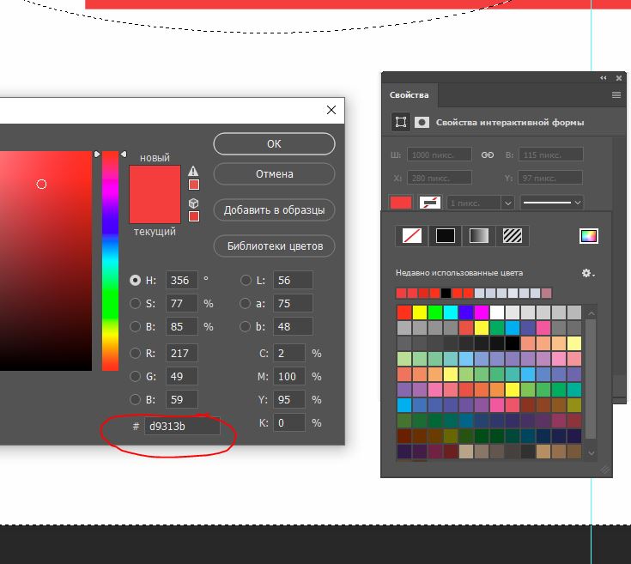Click the web-safe color cube icon
The image size is (631, 564).
coord(193,203)
